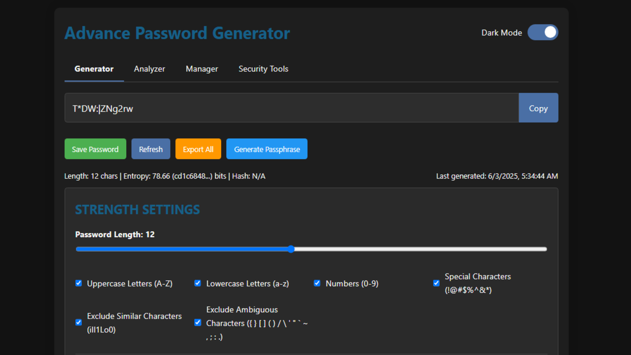631x355 pixels.
Task: Click the Password Length slider handle
Action: point(291,249)
